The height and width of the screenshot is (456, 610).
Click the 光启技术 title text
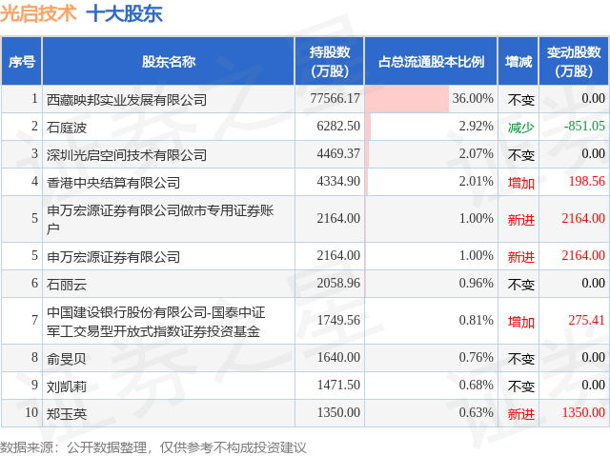[38, 13]
